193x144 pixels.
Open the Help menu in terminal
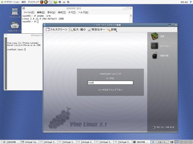[x=83, y=12]
